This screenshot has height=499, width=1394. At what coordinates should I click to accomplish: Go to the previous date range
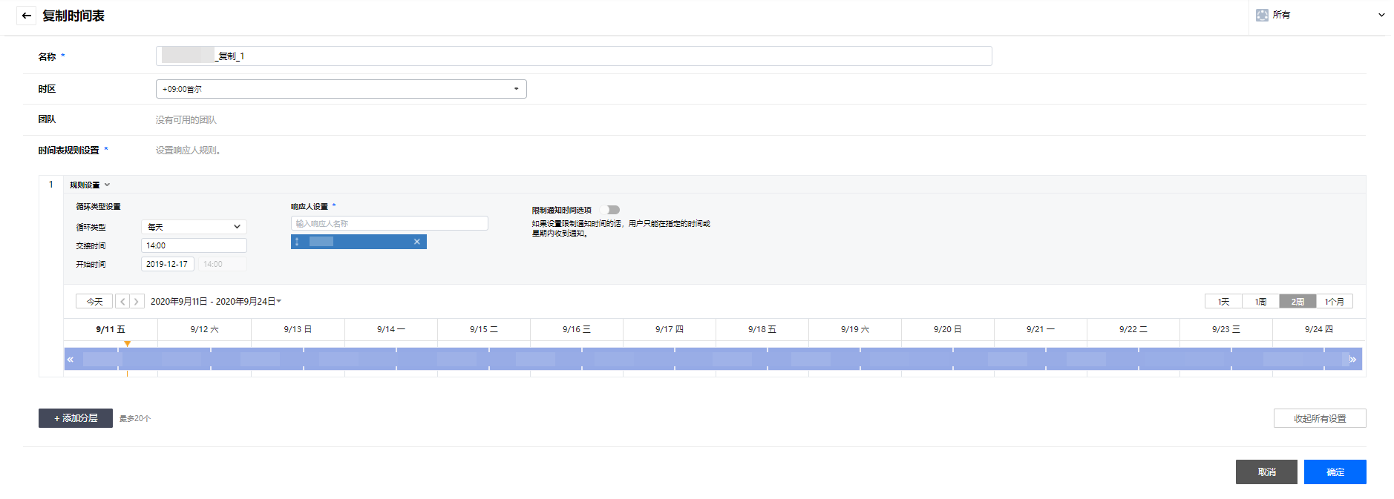pyautogui.click(x=122, y=302)
